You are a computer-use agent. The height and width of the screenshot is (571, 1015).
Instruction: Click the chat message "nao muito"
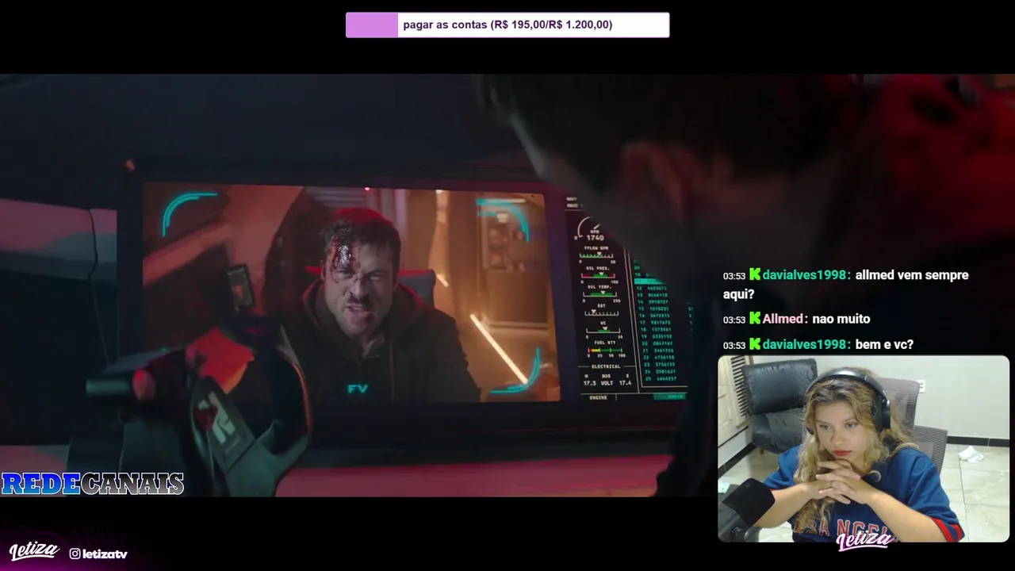coord(841,319)
